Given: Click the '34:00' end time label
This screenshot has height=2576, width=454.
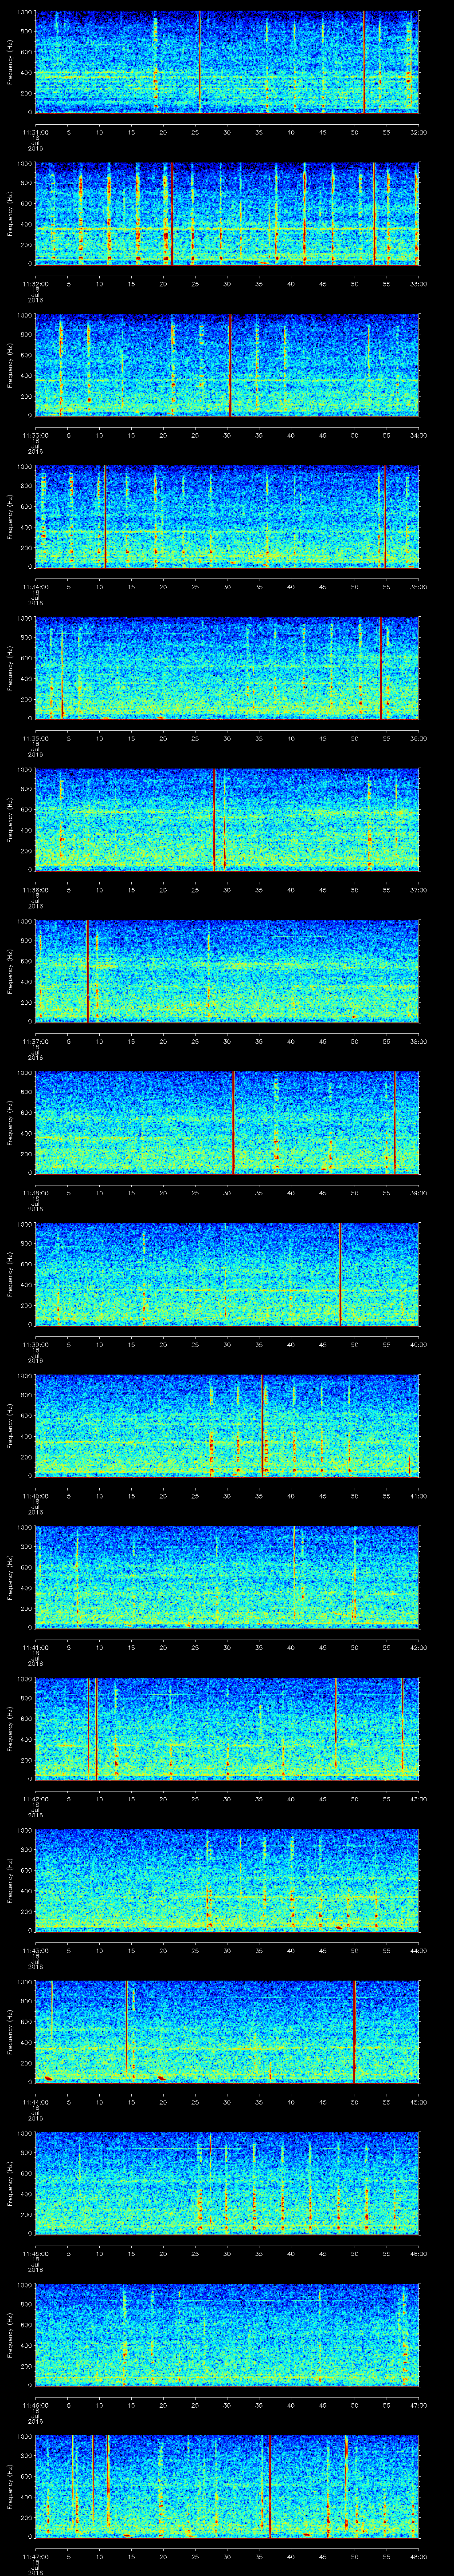Looking at the screenshot, I should (418, 435).
